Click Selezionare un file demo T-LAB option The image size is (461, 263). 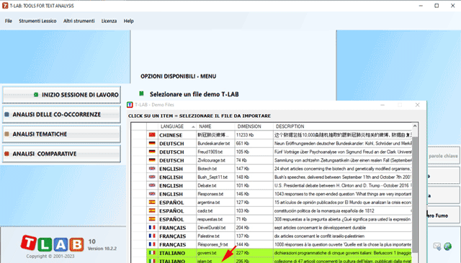pos(194,94)
